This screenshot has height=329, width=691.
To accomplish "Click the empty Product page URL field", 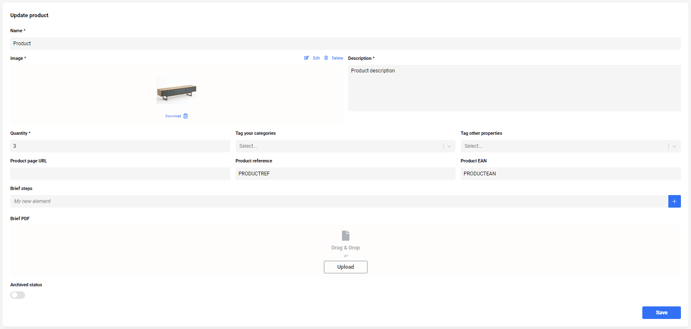I will pyautogui.click(x=120, y=174).
